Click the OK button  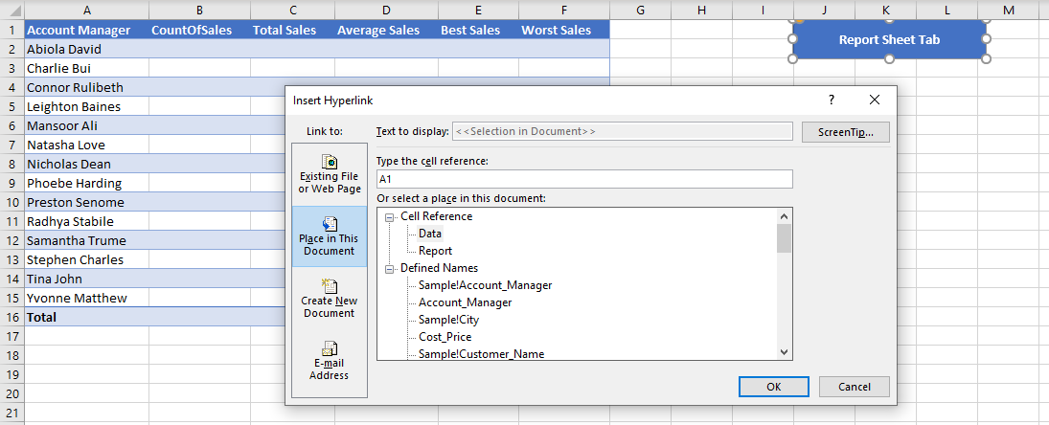[774, 387]
